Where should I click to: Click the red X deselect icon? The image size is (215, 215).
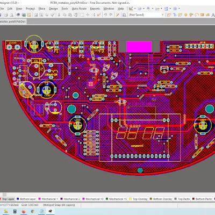[98, 15]
